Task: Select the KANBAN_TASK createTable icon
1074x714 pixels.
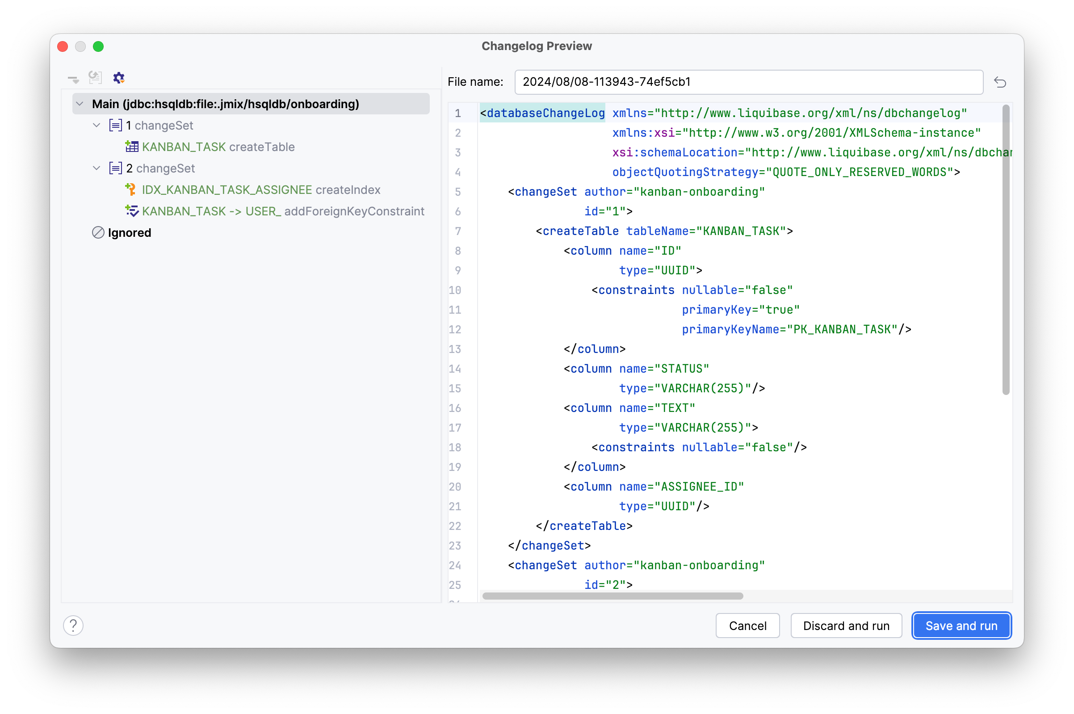Action: [x=133, y=147]
